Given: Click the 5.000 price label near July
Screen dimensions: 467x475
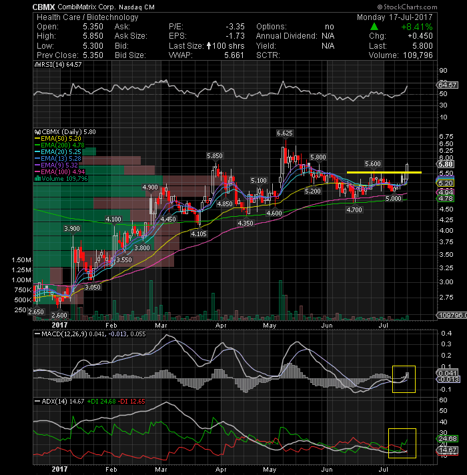Looking at the screenshot, I should 394,198.
